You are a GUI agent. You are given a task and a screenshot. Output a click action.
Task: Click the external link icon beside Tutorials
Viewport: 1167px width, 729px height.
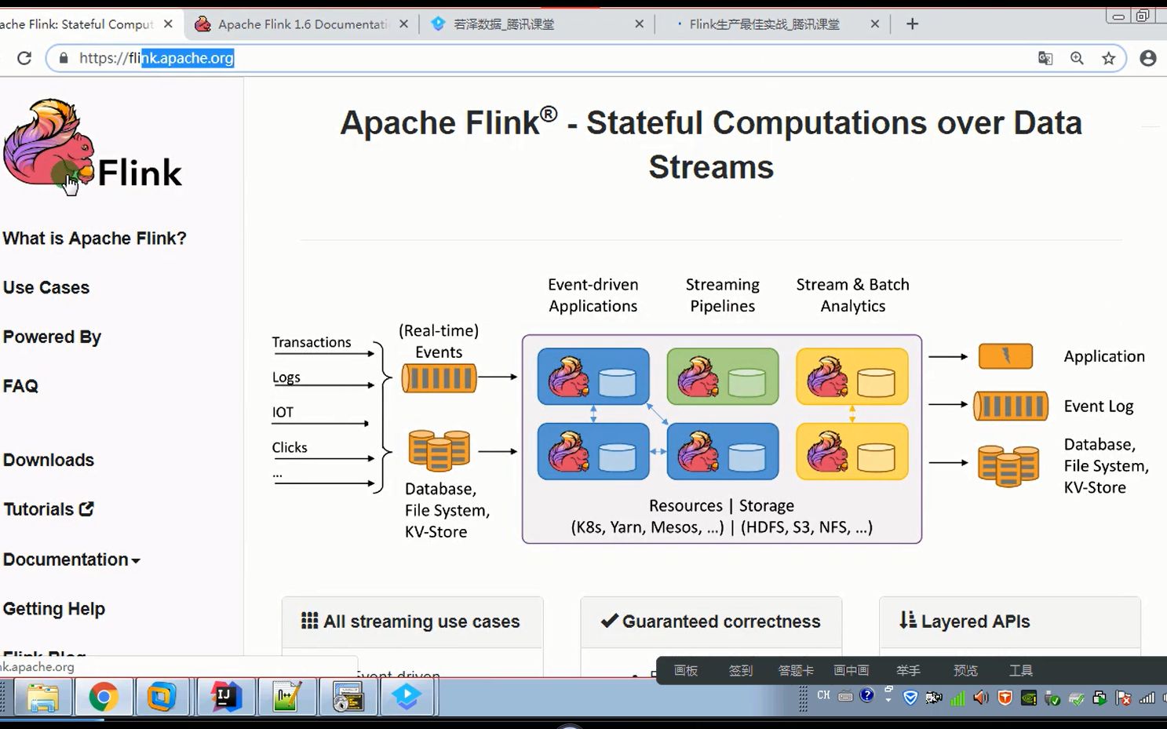point(86,508)
